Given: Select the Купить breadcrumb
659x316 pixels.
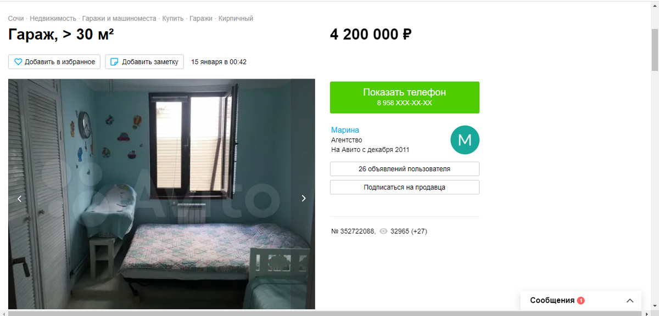Looking at the screenshot, I should [173, 19].
